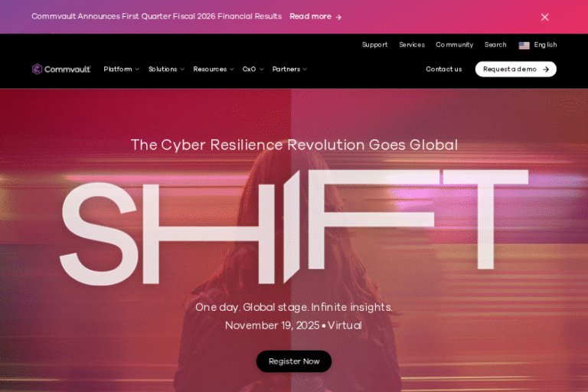588x392 pixels.
Task: Select the English language option
Action: (x=545, y=44)
